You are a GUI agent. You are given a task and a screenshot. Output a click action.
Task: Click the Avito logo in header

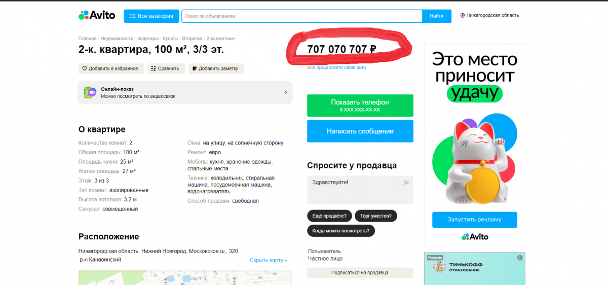pyautogui.click(x=97, y=16)
